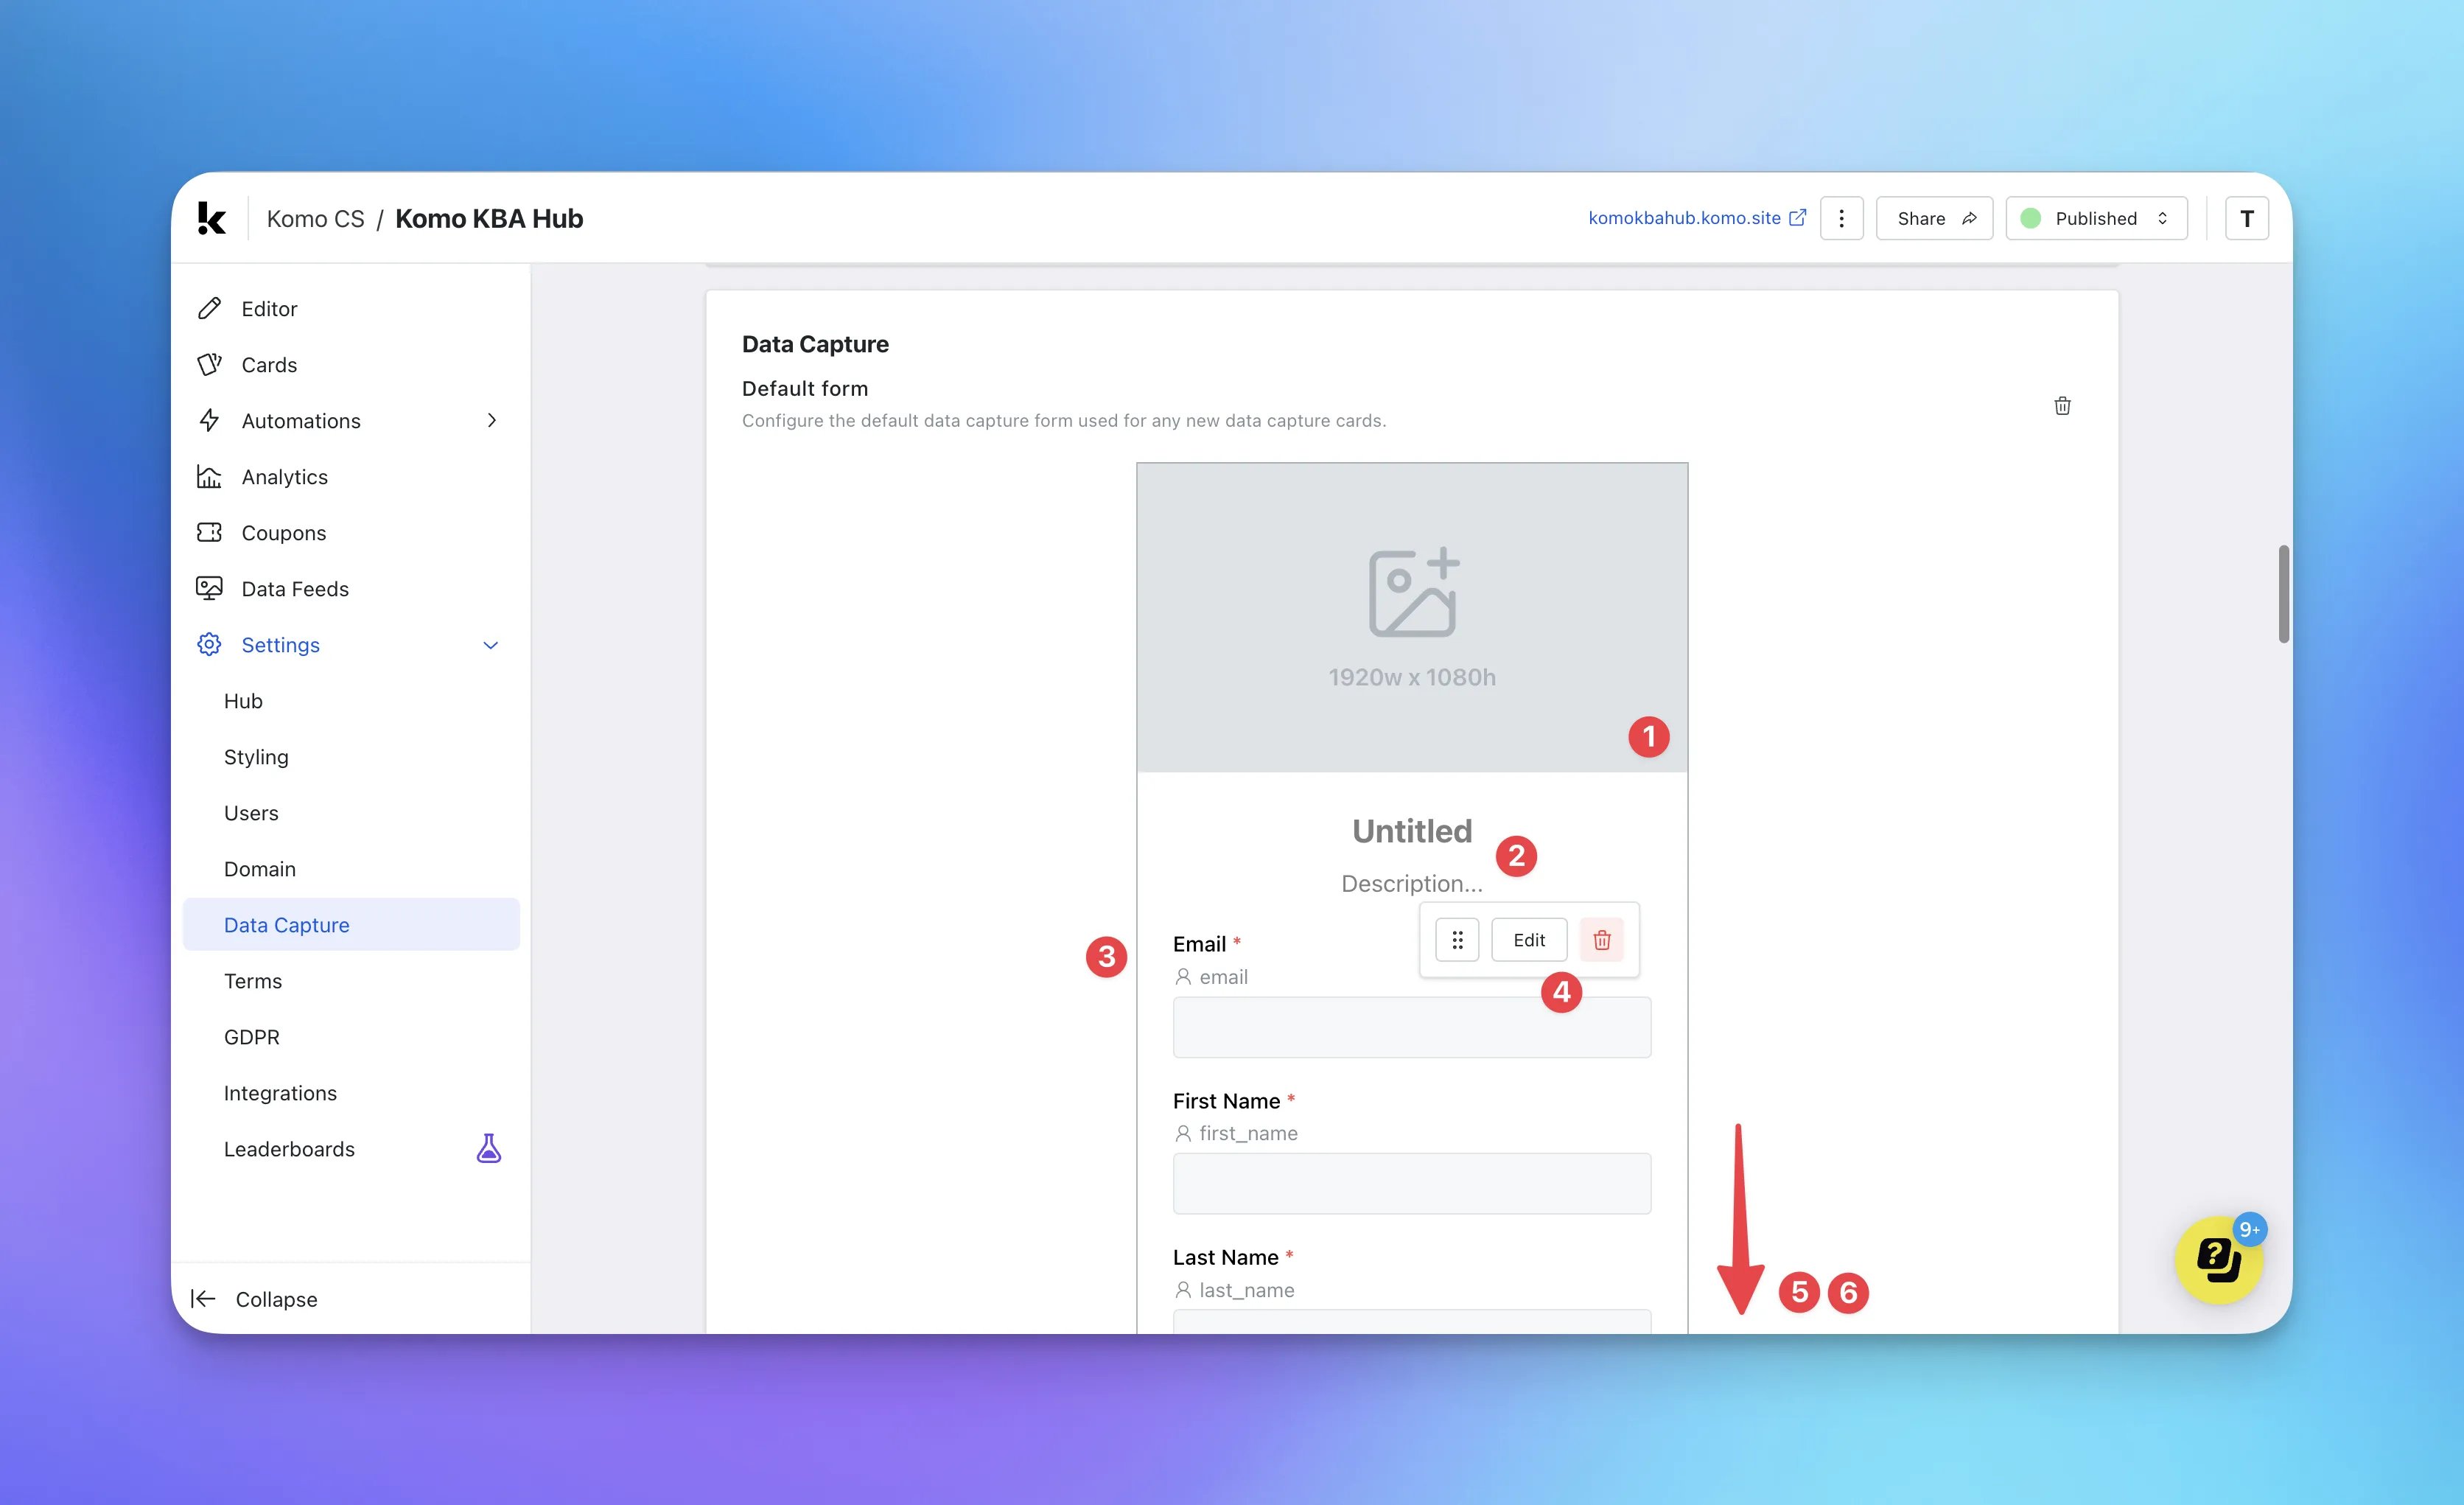
Task: Click the Coupons ticket icon
Action: [209, 532]
